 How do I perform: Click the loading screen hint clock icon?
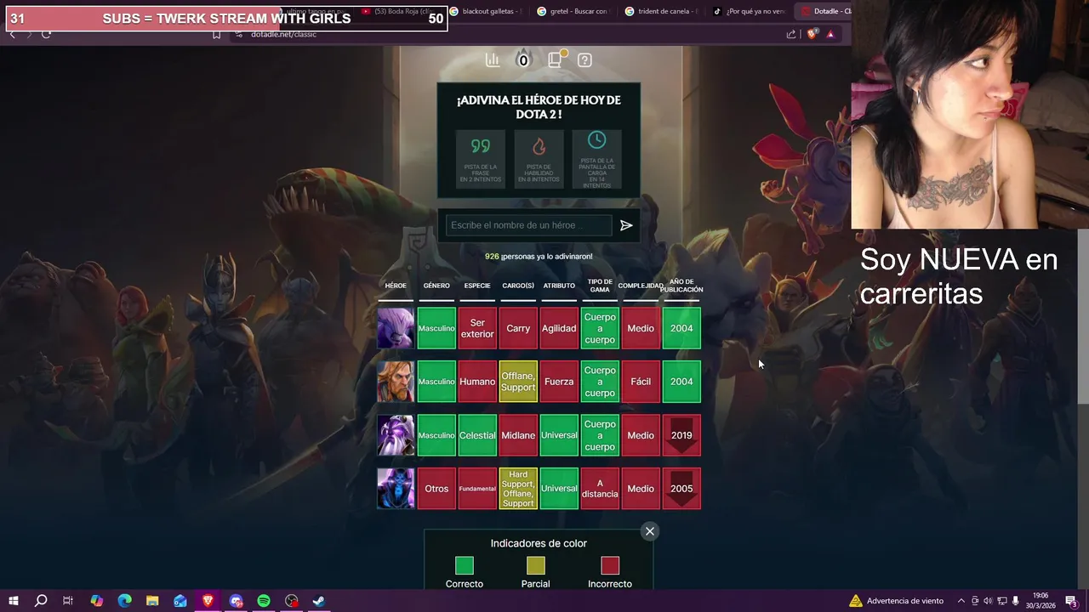(x=596, y=139)
